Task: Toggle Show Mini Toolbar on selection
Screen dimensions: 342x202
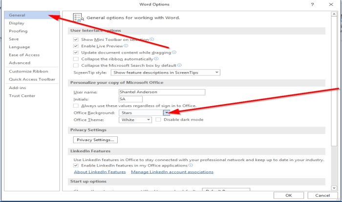Action: point(76,39)
